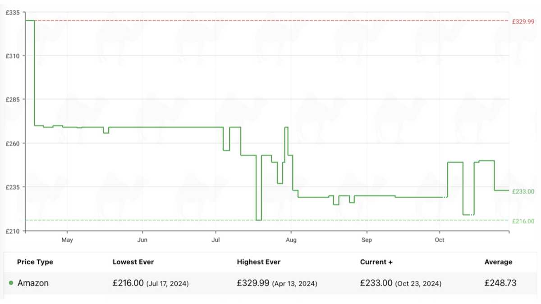Click the Highest Ever column header

point(258,262)
